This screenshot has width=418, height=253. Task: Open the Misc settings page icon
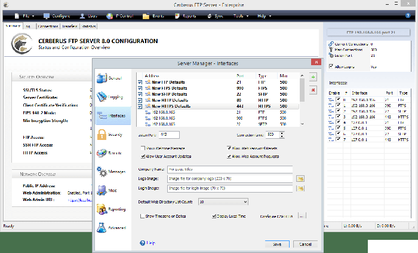click(x=102, y=190)
